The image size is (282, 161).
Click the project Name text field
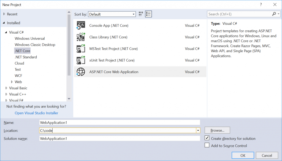tap(120, 122)
